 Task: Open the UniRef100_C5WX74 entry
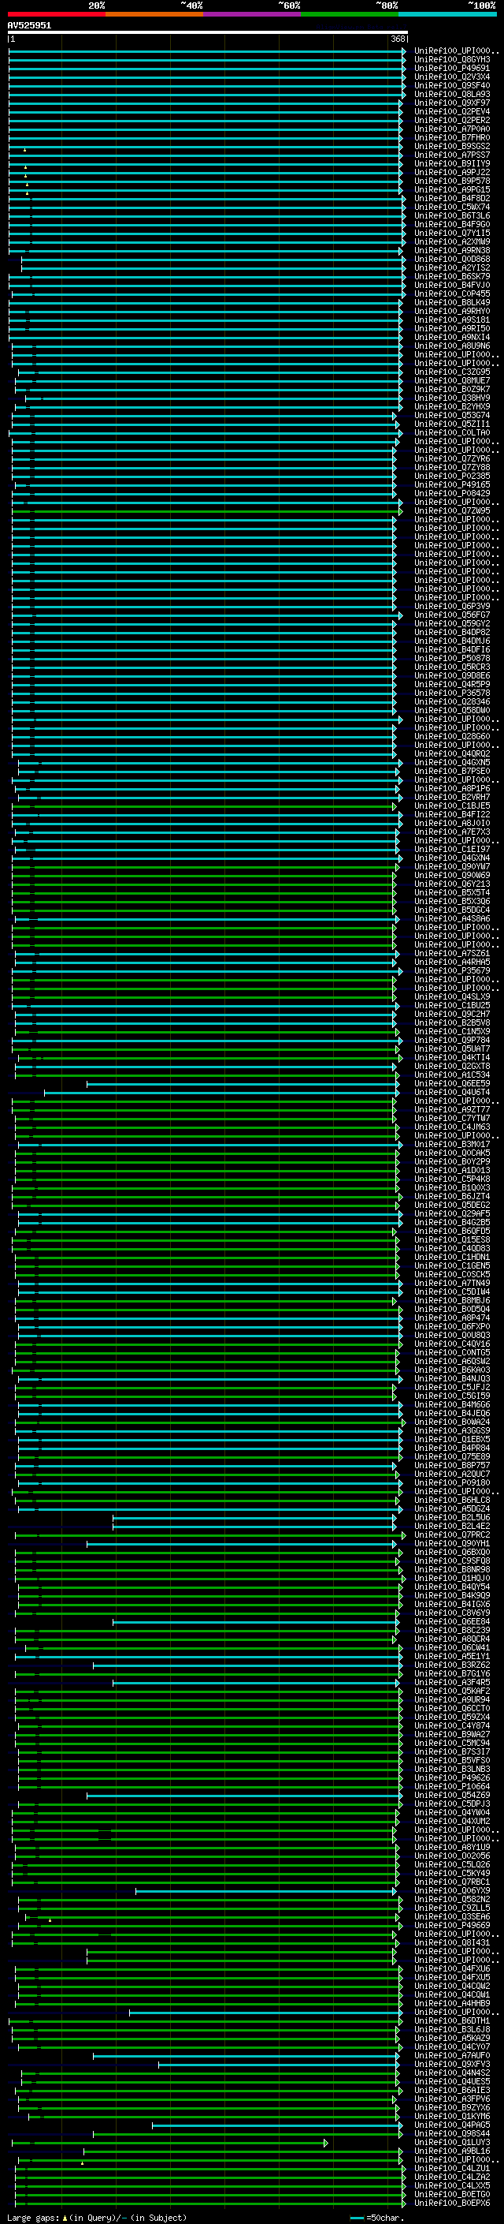pyautogui.click(x=452, y=207)
